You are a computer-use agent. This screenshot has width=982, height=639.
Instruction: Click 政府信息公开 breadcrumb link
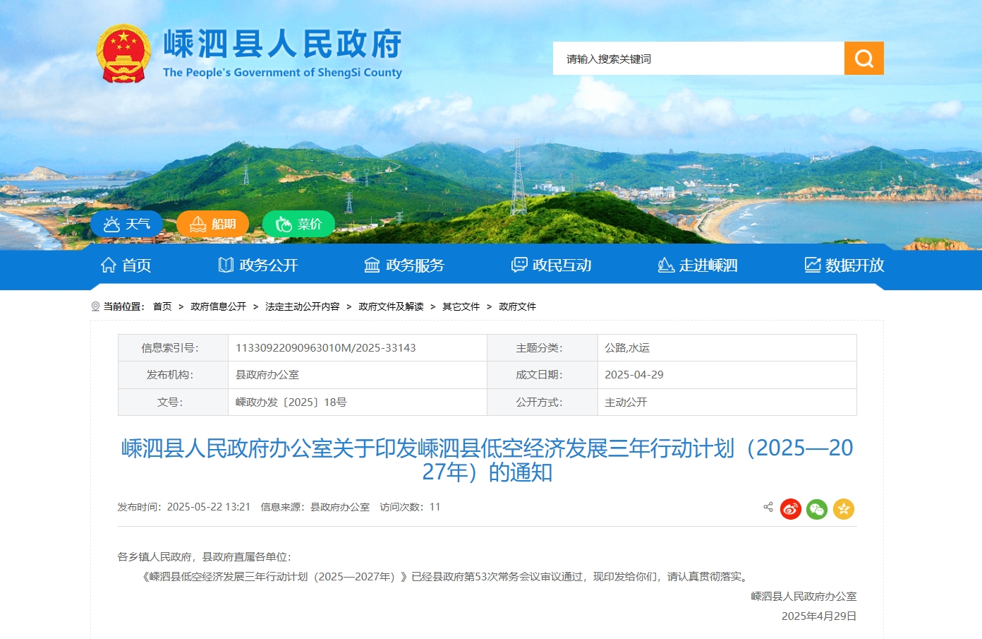tap(218, 306)
